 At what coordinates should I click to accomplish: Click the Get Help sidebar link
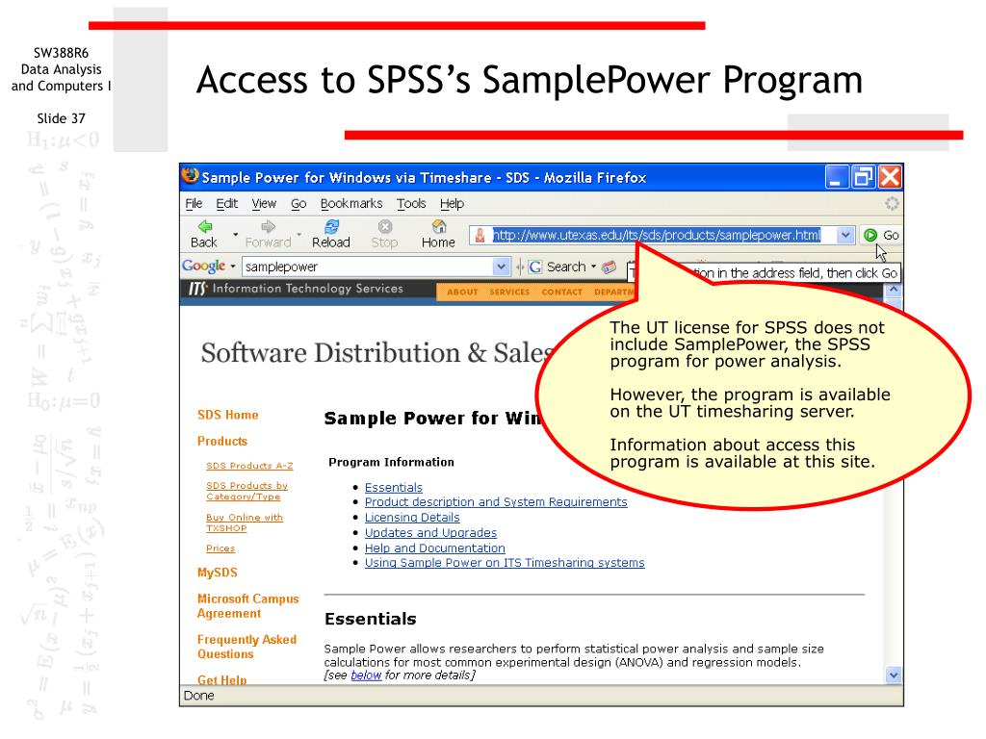click(222, 680)
